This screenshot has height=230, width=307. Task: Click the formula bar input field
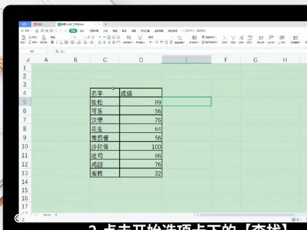click(175, 51)
